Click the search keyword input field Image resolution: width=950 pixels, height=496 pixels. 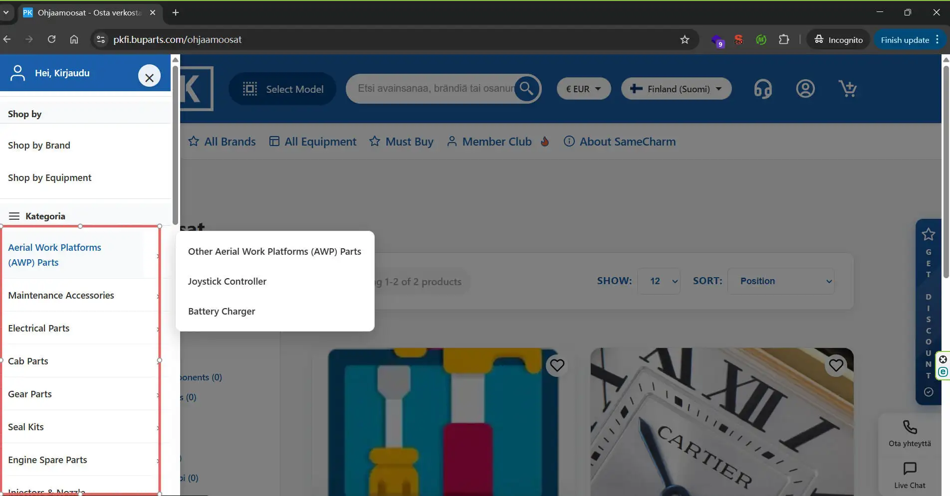pos(434,89)
